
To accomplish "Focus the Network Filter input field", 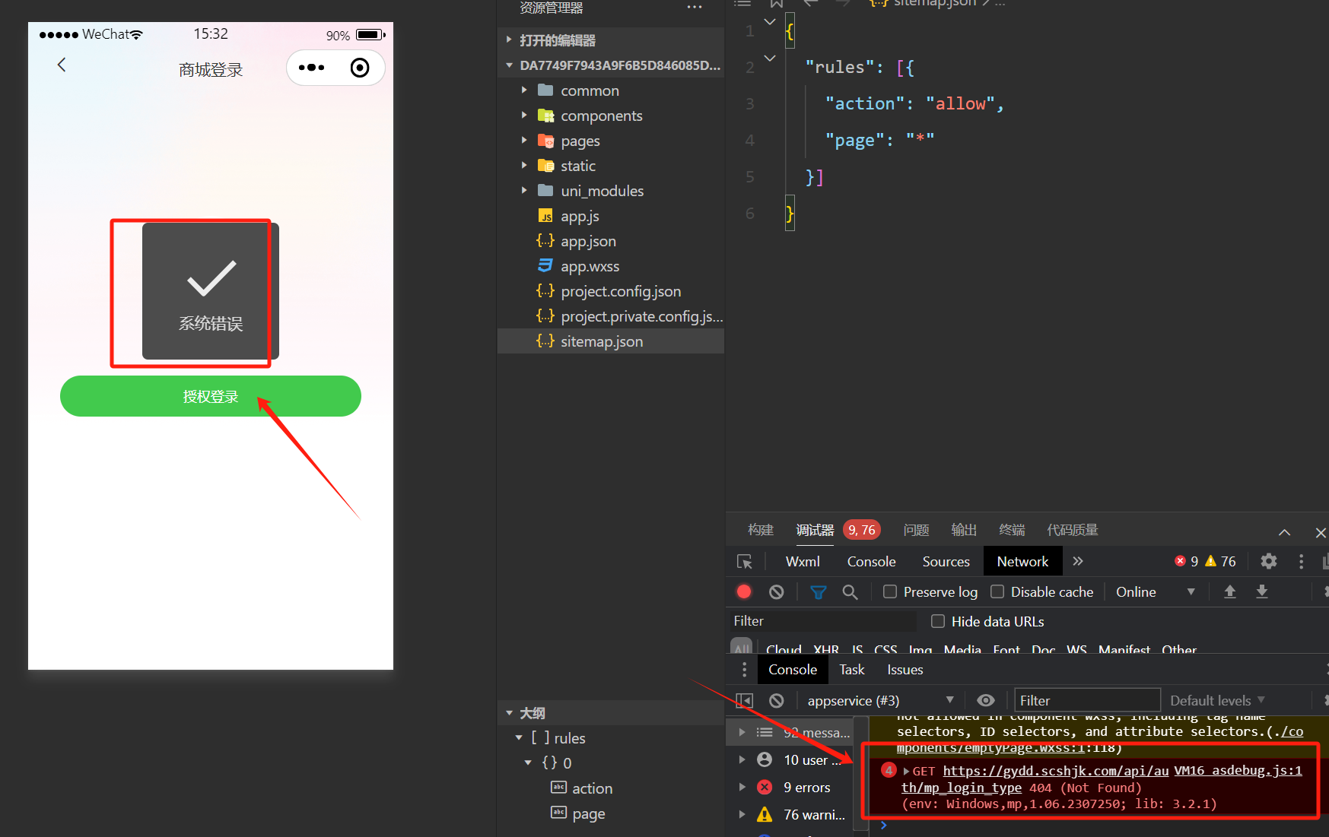I will coord(822,621).
